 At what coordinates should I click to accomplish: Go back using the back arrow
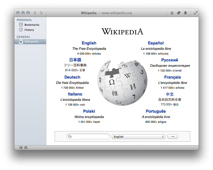tap(35, 13)
